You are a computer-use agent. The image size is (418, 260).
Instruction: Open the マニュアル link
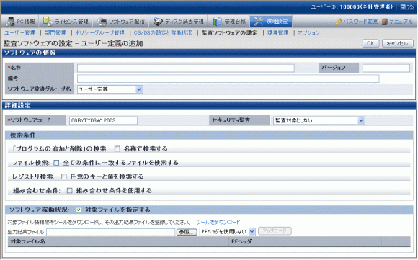click(401, 22)
